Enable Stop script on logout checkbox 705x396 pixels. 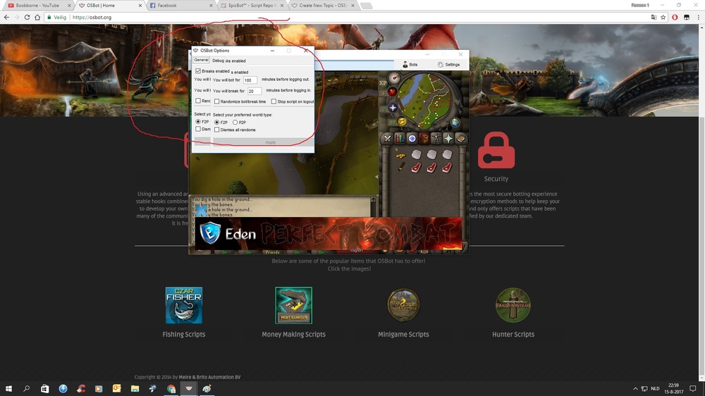coord(274,101)
